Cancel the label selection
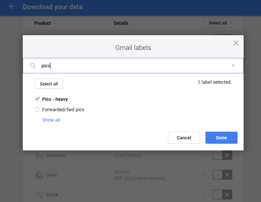 184,138
